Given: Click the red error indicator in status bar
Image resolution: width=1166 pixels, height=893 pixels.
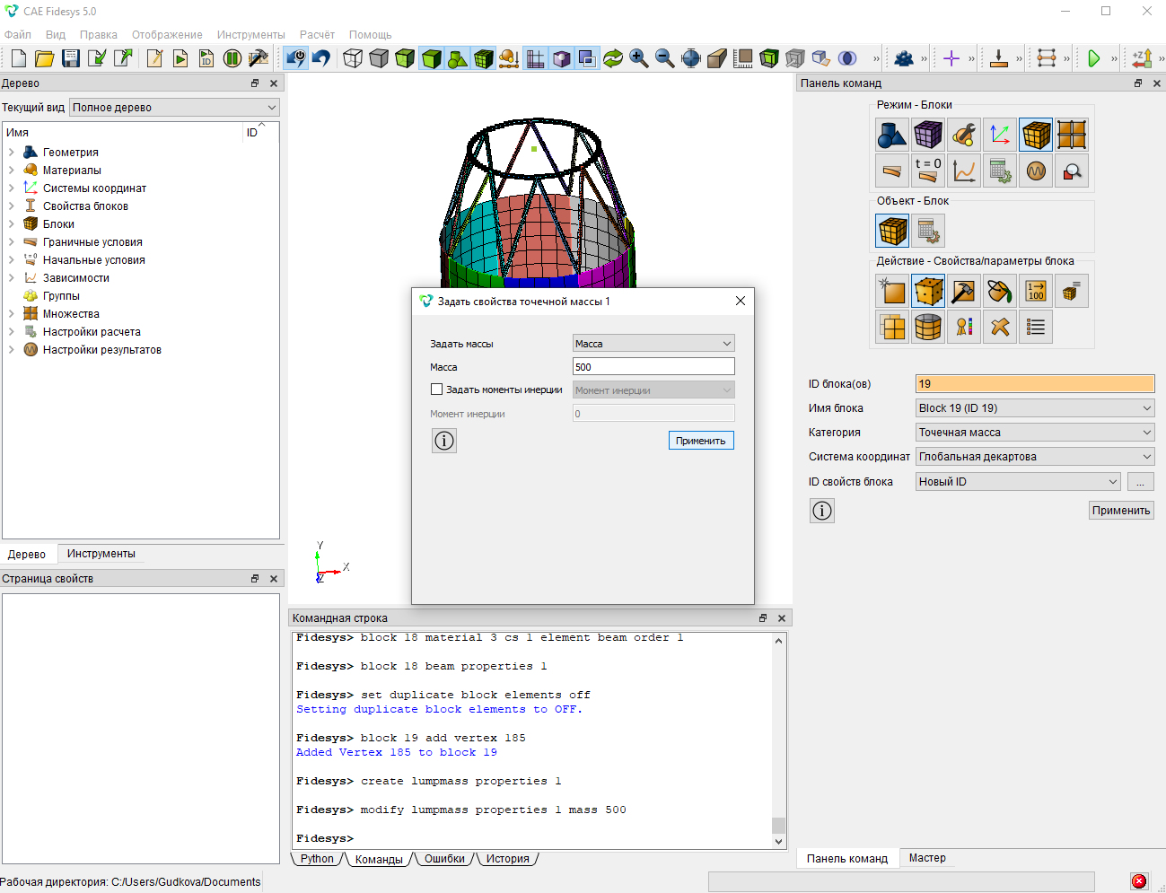Looking at the screenshot, I should 1139,881.
